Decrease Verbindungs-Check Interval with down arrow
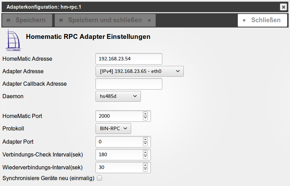 click(x=145, y=157)
